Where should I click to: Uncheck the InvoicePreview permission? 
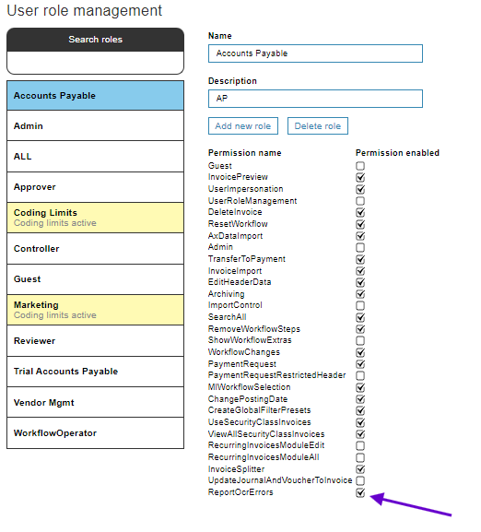pos(360,177)
